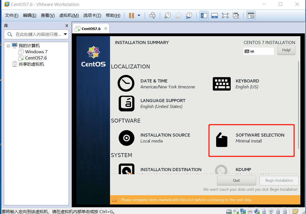
Task: Collapse the 我的计算机 tree node
Action: (x=8, y=46)
